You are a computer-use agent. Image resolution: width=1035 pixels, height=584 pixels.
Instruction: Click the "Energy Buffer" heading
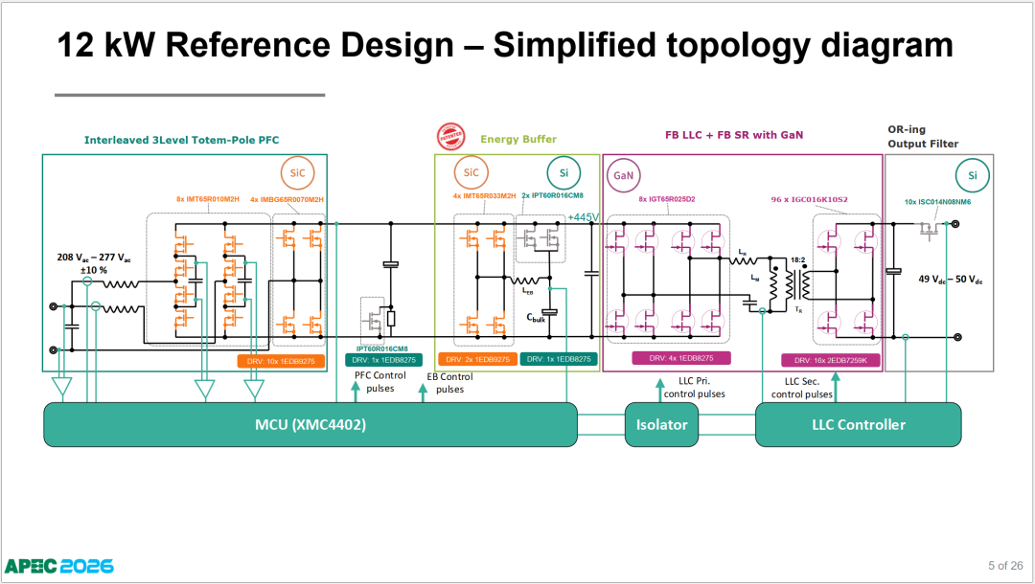pos(518,139)
